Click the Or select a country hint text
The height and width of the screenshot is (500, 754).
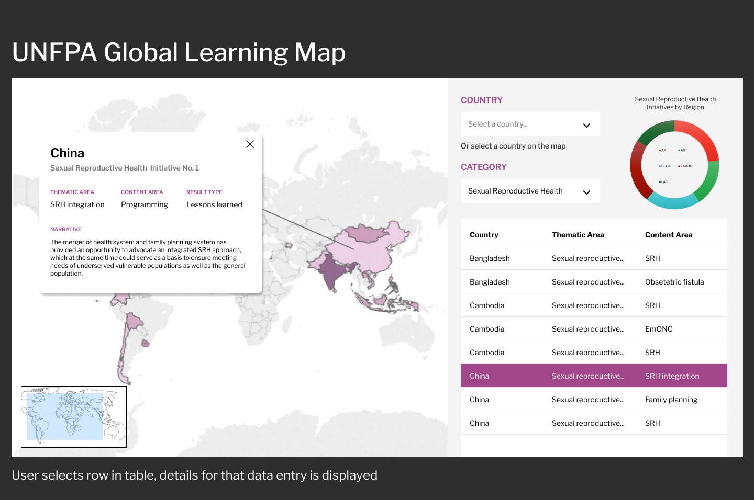513,146
